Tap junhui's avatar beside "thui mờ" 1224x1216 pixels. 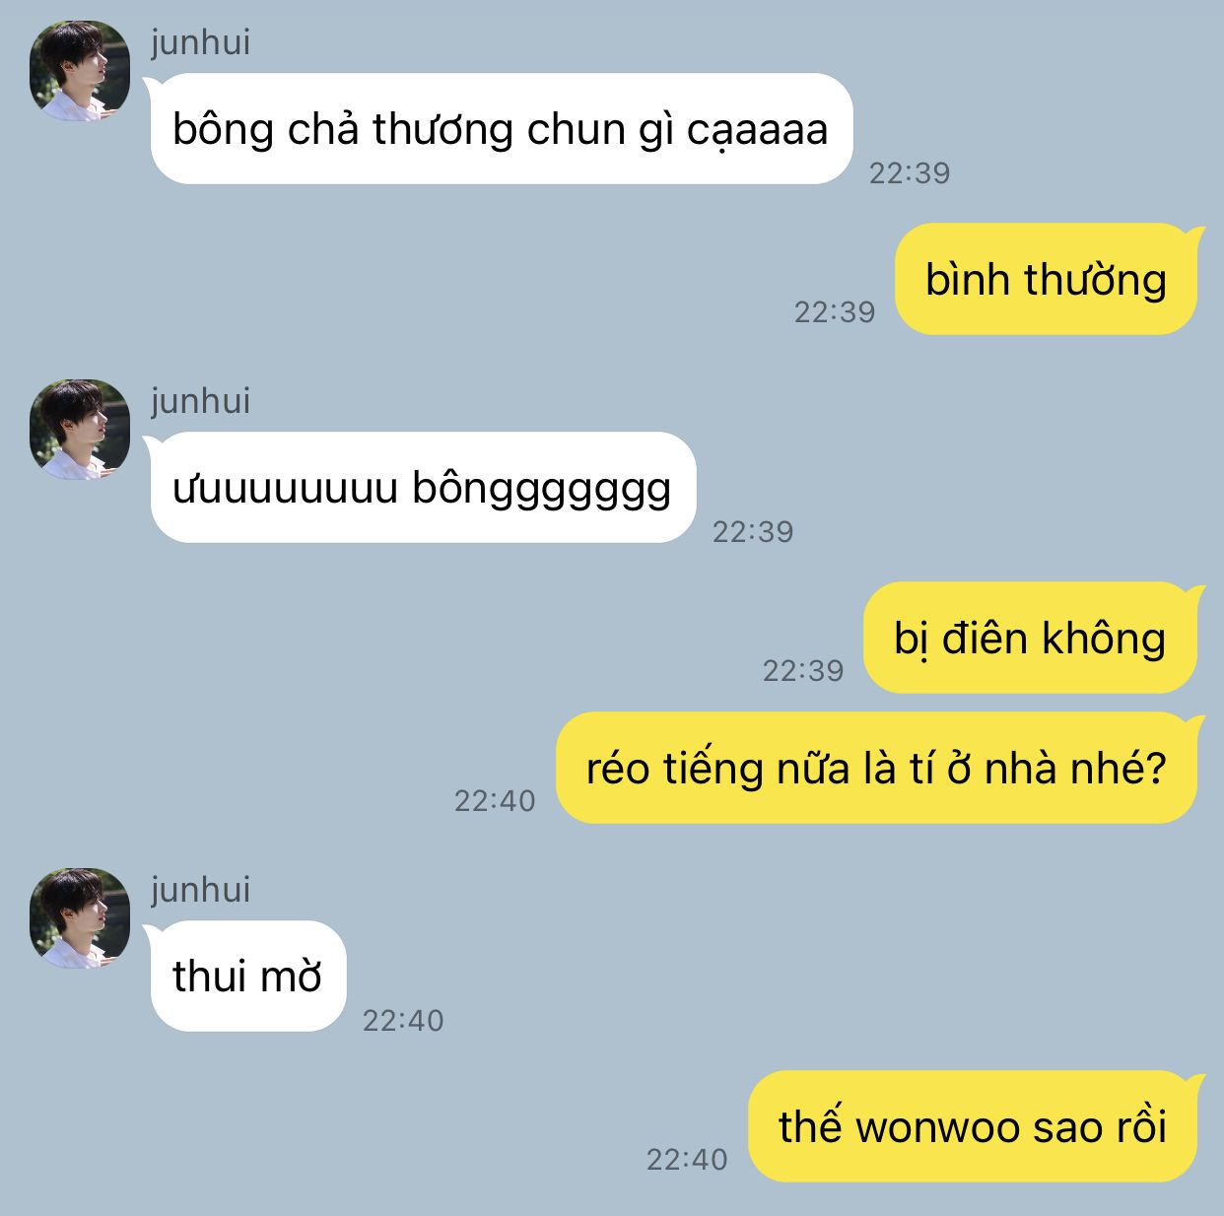pyautogui.click(x=80, y=918)
